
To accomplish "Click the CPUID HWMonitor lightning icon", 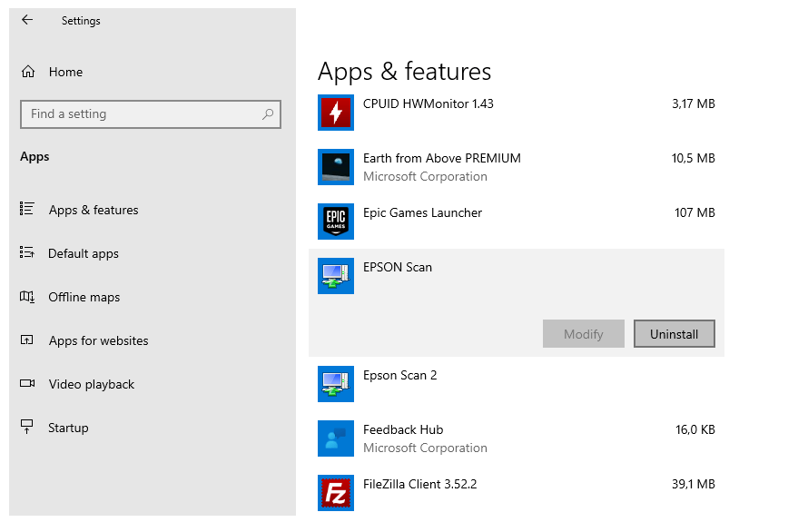I will 336,113.
